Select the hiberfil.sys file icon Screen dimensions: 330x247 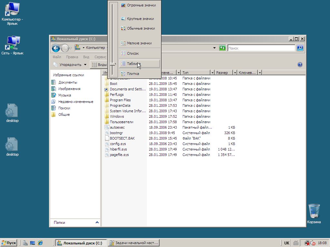107,149
